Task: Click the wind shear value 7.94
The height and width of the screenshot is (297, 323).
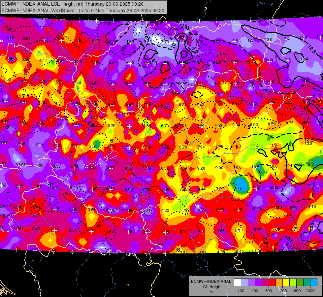Action: coord(201,147)
